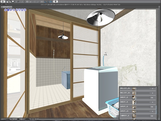Toggle the selection border display icon
The height and width of the screenshot is (121, 161).
pos(42,2)
